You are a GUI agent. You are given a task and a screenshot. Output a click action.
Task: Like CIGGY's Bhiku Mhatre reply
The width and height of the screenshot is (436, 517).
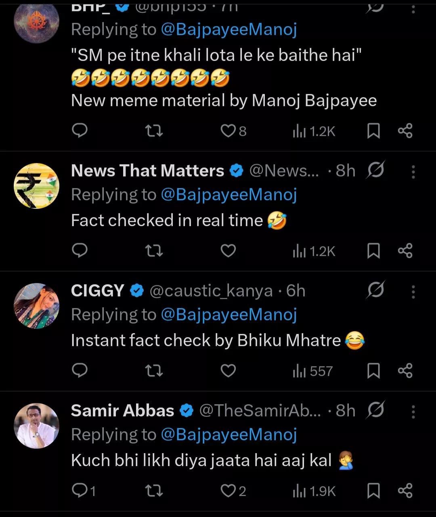click(228, 370)
